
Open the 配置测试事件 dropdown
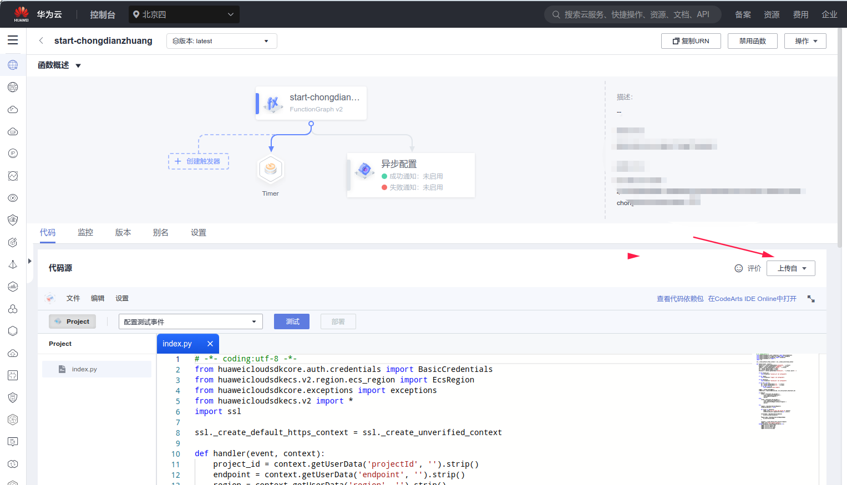pyautogui.click(x=191, y=321)
